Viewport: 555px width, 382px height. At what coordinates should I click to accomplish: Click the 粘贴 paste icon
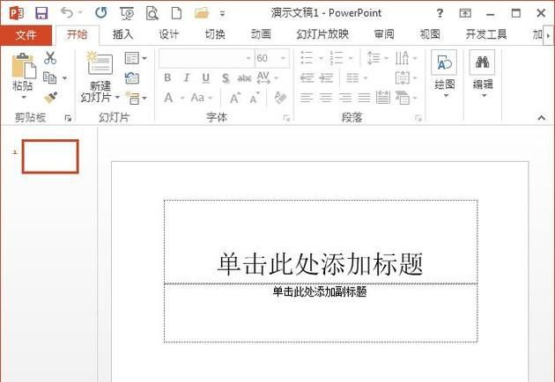click(24, 66)
